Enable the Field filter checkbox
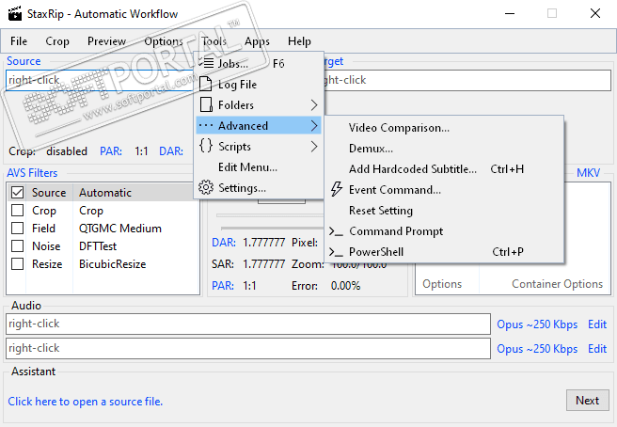This screenshot has height=427, width=617. coord(17,229)
